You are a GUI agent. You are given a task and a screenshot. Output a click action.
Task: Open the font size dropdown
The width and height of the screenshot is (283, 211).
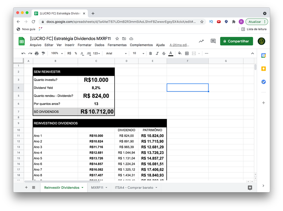point(138,53)
